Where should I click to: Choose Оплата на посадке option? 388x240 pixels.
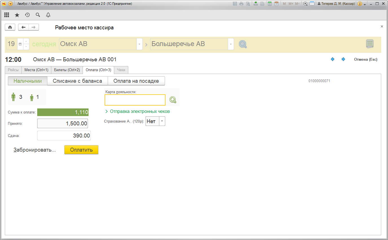(x=136, y=81)
